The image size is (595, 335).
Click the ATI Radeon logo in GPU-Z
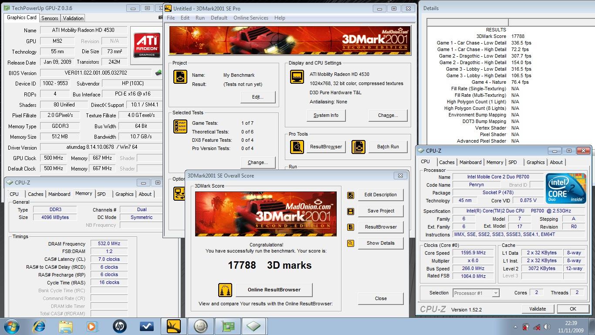[147, 45]
